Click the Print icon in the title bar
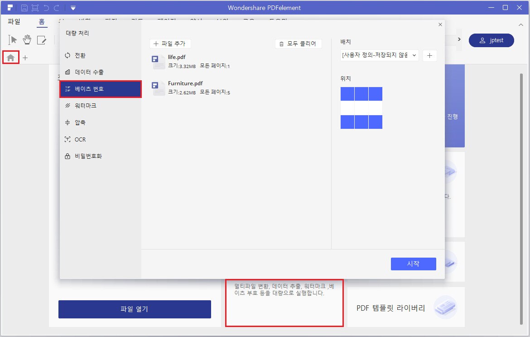The image size is (530, 337). 35,8
